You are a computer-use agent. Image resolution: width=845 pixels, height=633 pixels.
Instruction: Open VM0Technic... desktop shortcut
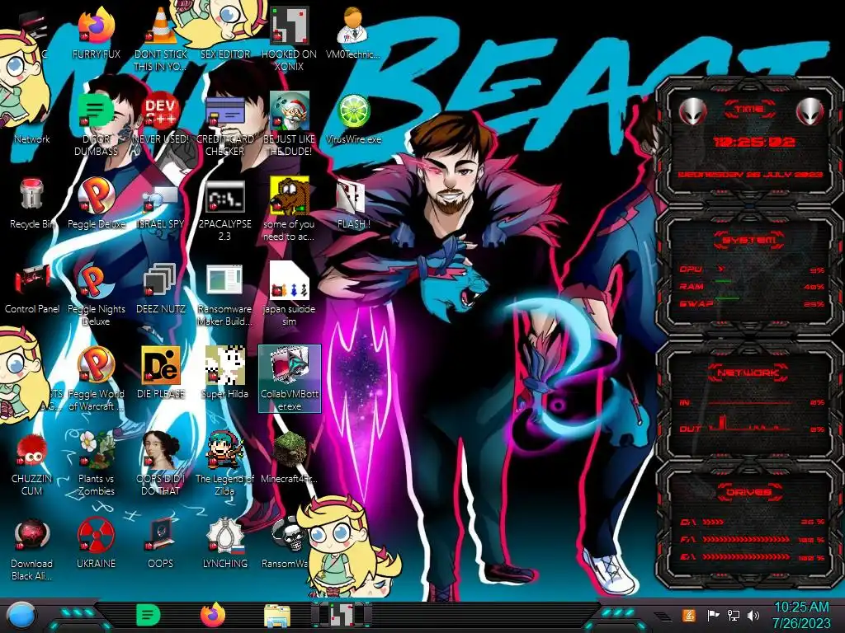pyautogui.click(x=353, y=33)
